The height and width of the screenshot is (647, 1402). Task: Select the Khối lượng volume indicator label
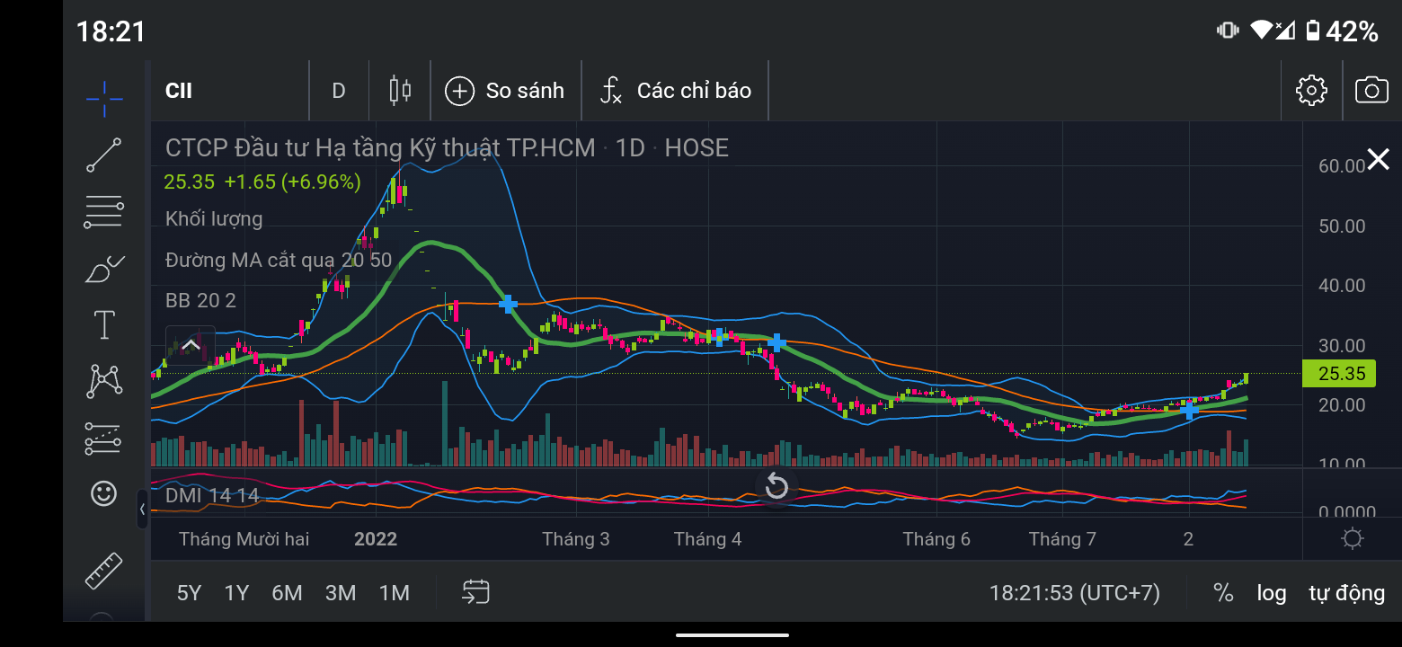214,218
